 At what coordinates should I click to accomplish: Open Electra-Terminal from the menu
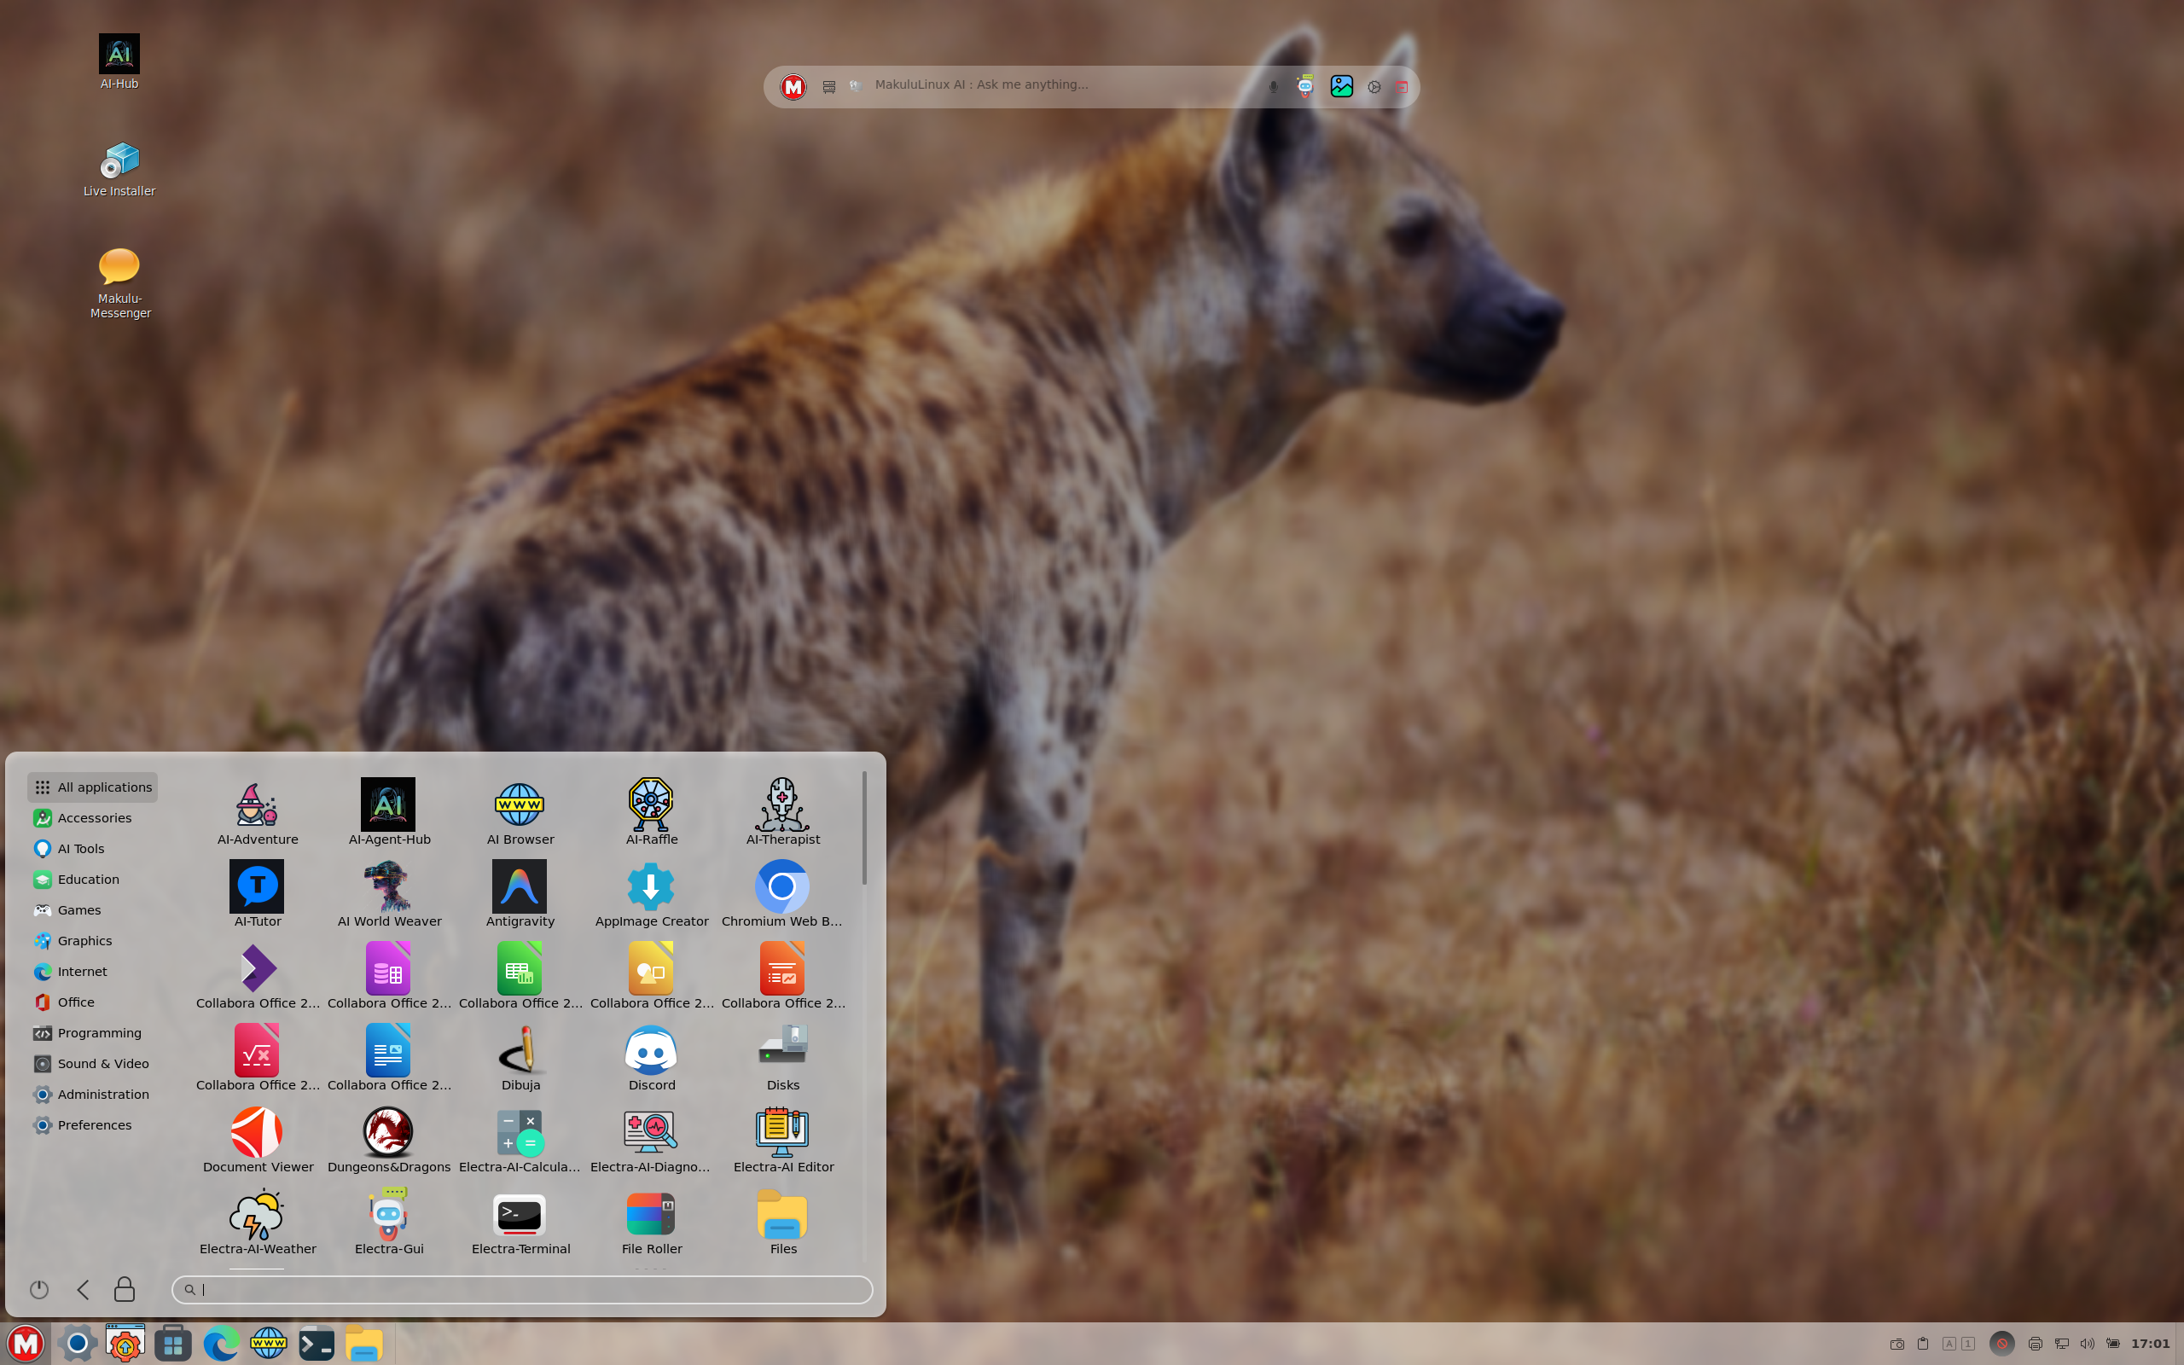[520, 1222]
